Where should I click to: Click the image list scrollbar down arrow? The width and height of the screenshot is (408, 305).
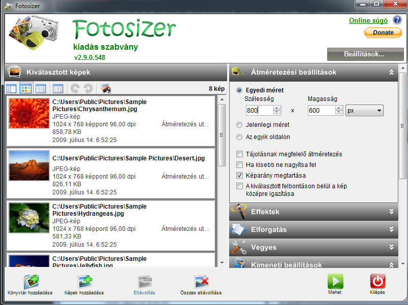pyautogui.click(x=222, y=263)
